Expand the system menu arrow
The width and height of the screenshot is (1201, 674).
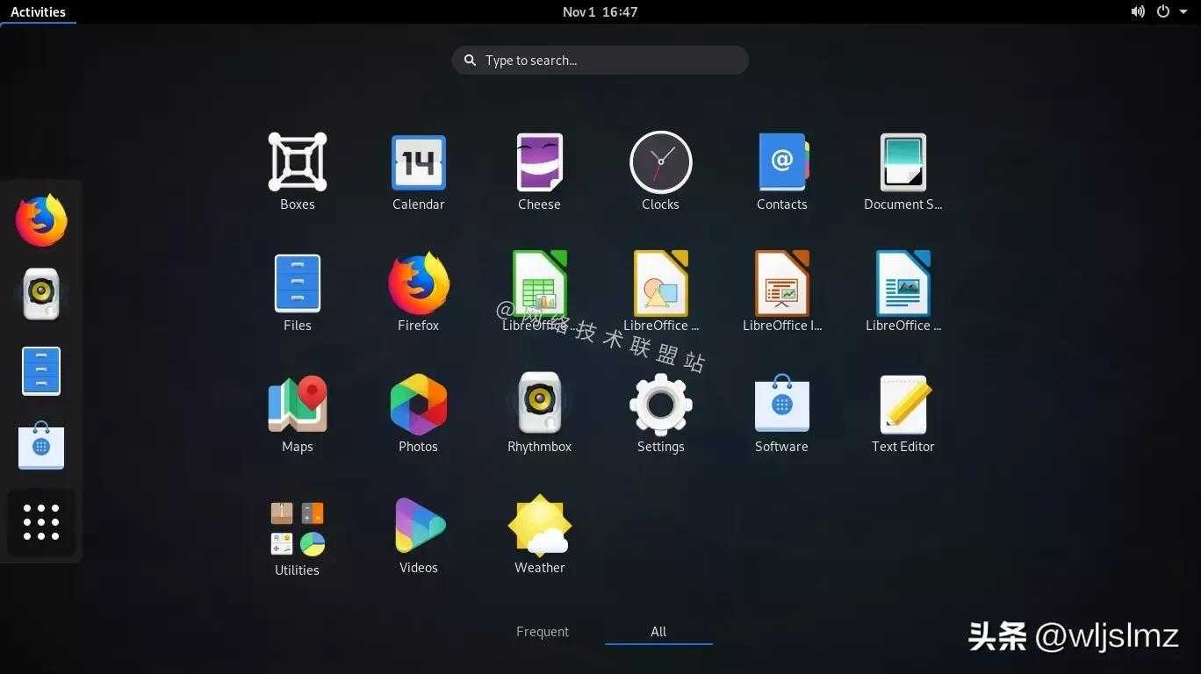(x=1183, y=12)
